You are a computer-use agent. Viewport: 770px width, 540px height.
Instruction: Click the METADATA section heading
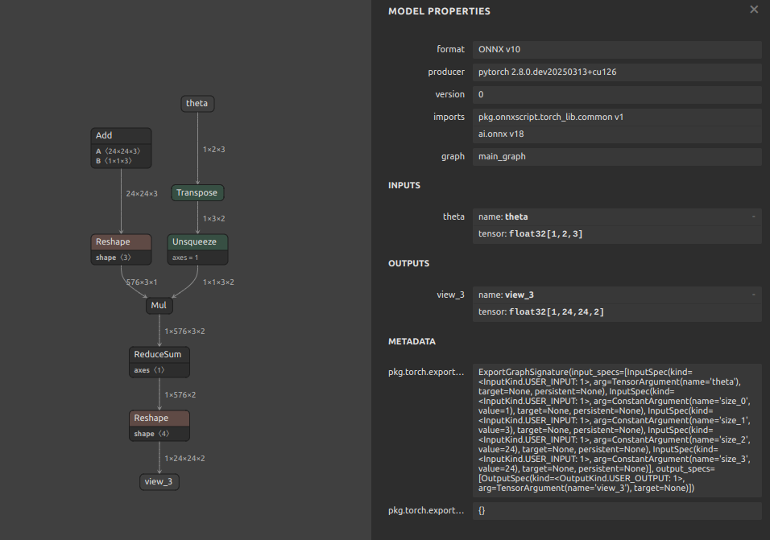[412, 341]
